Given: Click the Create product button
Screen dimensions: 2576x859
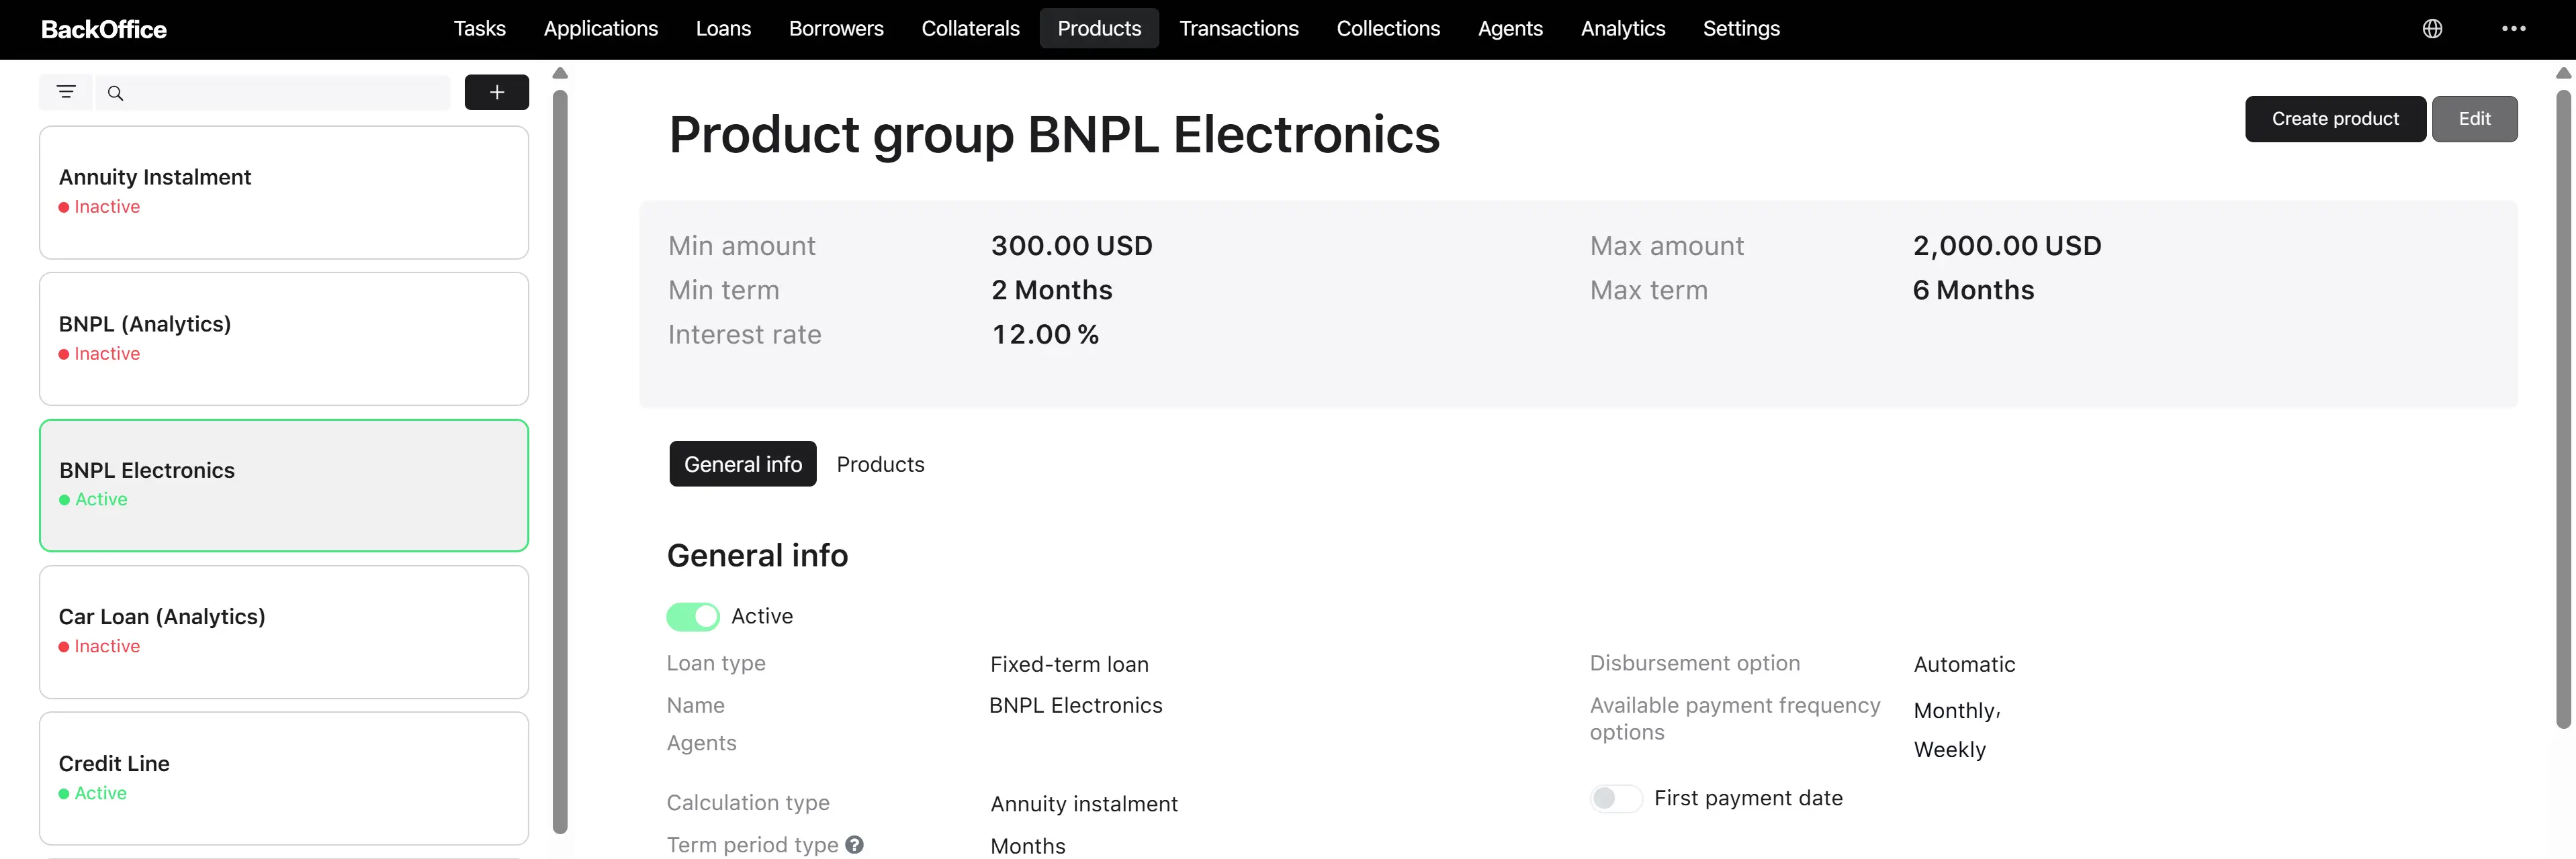Looking at the screenshot, I should [x=2335, y=119].
